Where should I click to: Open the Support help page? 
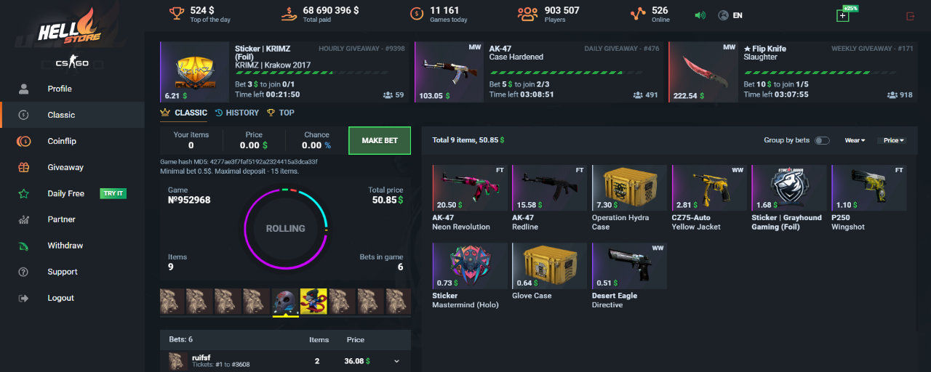point(63,272)
